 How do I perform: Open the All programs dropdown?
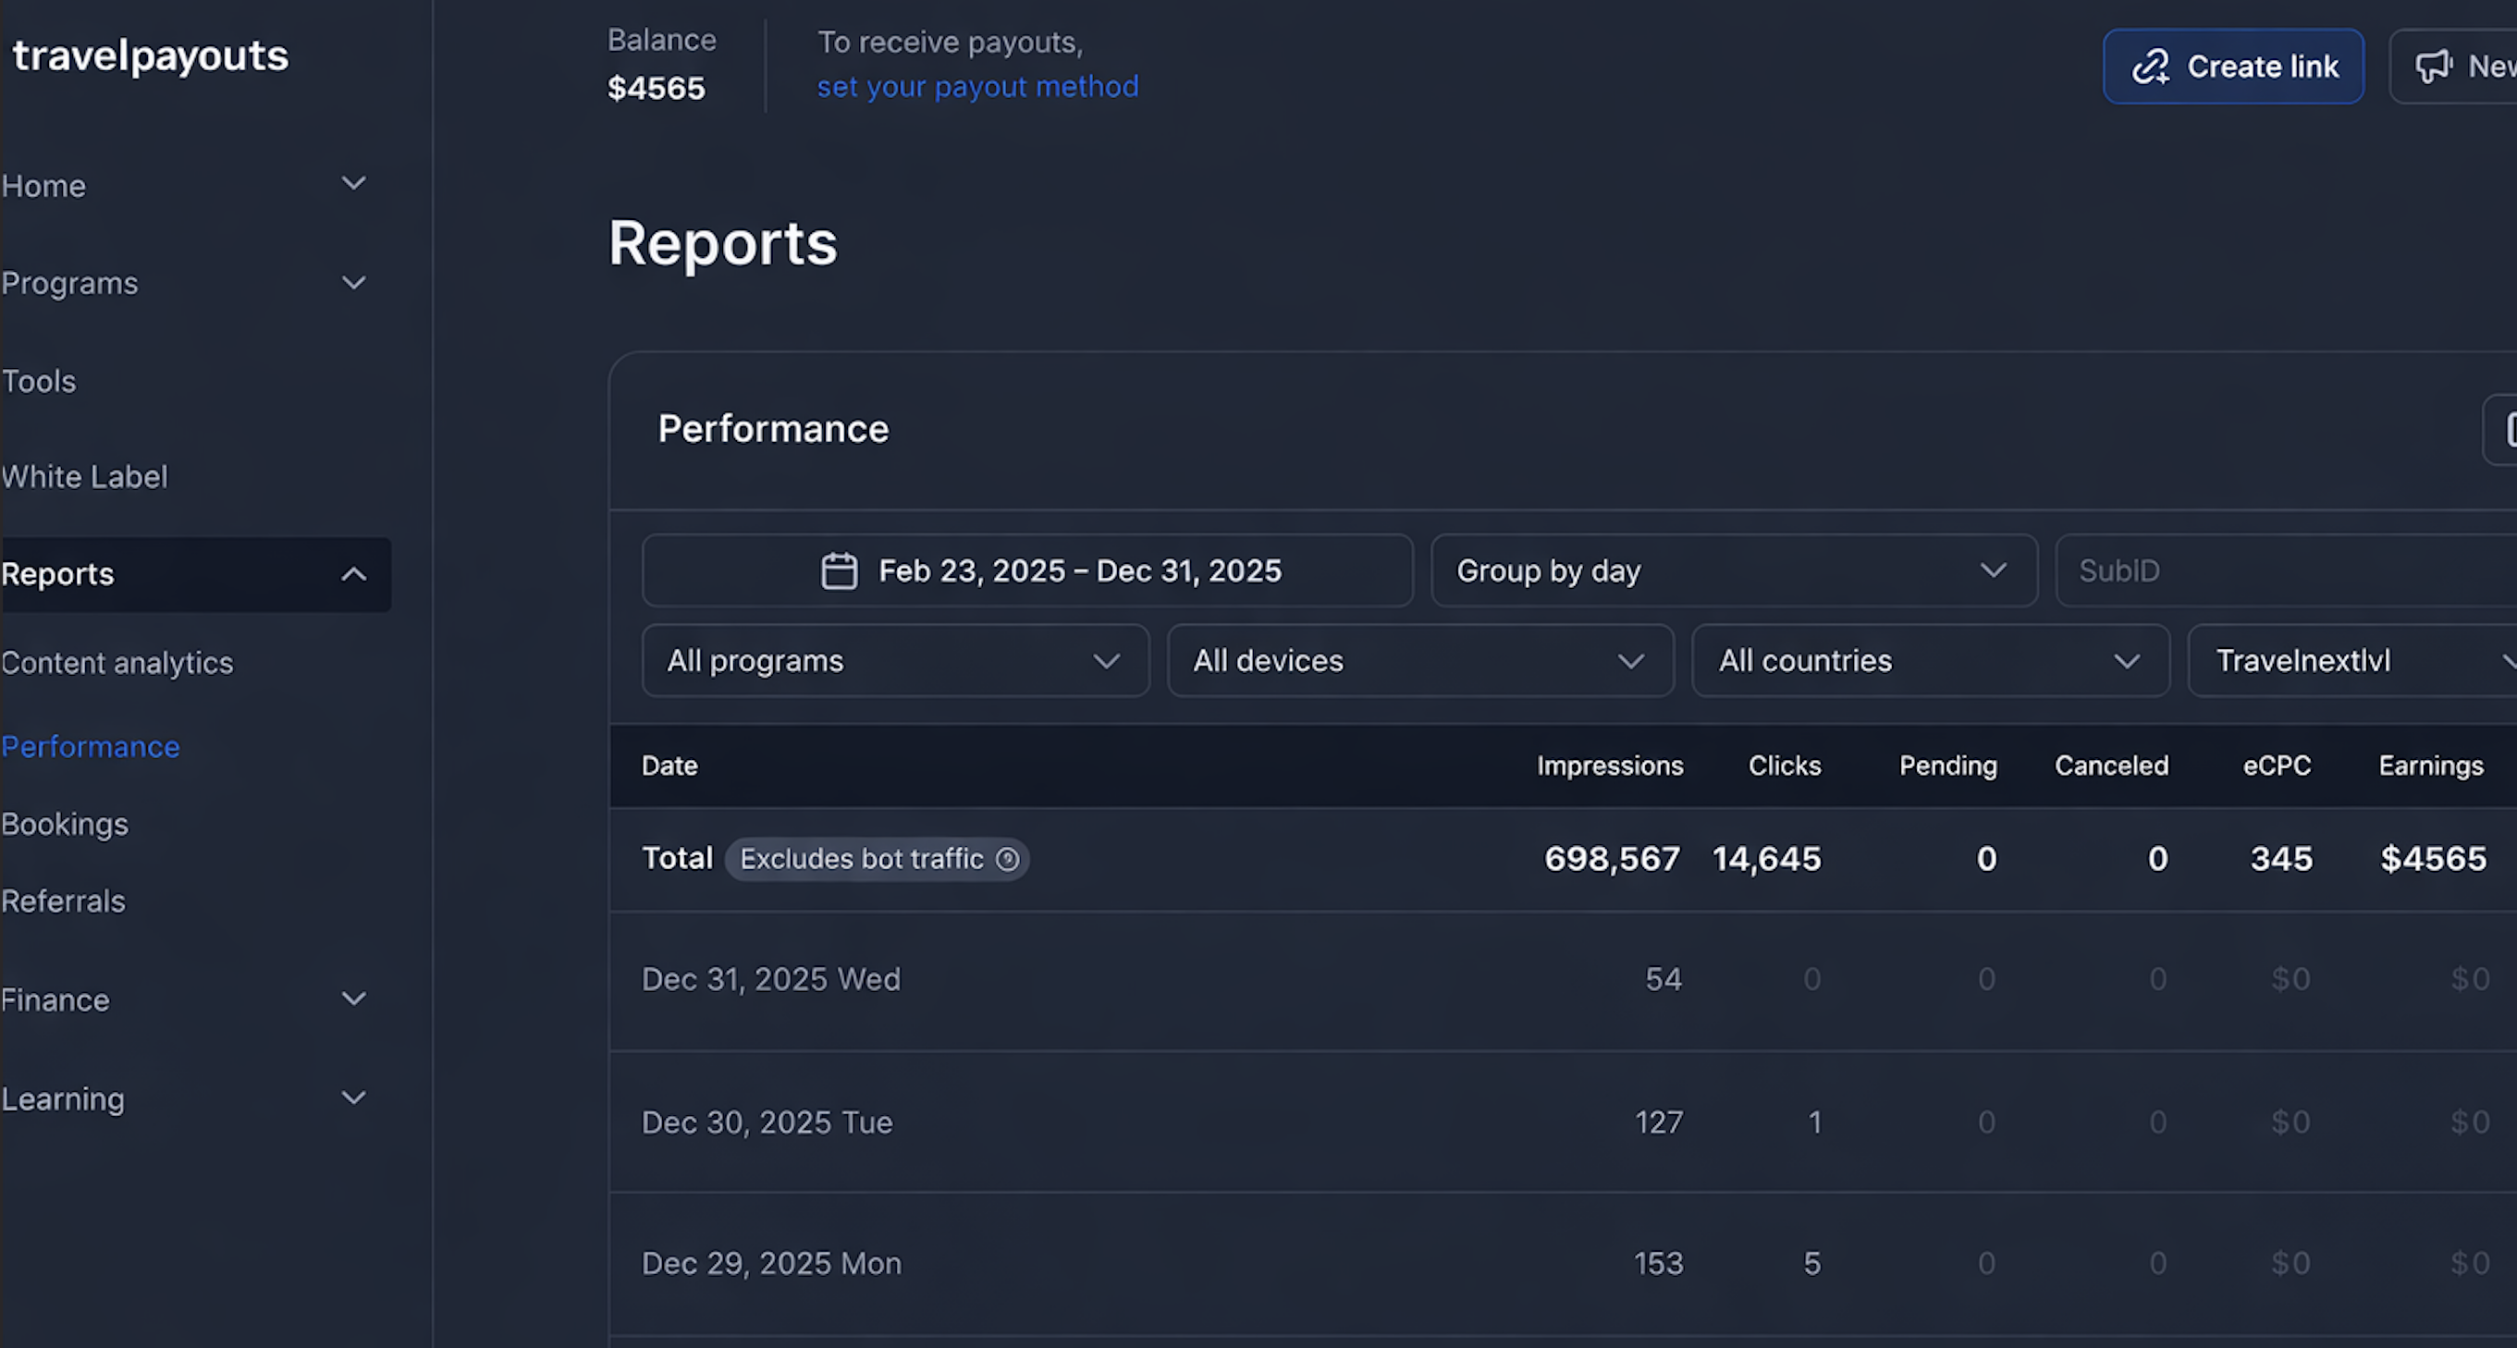coord(895,661)
